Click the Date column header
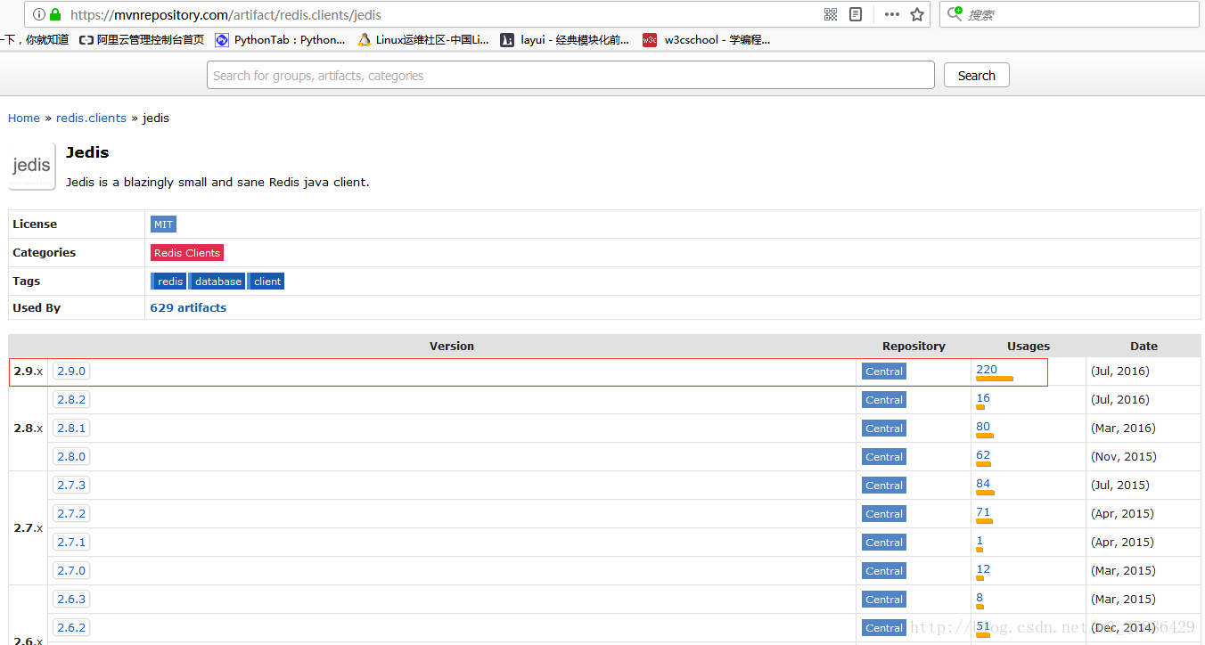Image resolution: width=1205 pixels, height=645 pixels. [1144, 346]
